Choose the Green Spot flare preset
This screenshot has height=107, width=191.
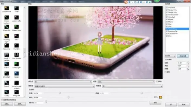click(x=17, y=27)
